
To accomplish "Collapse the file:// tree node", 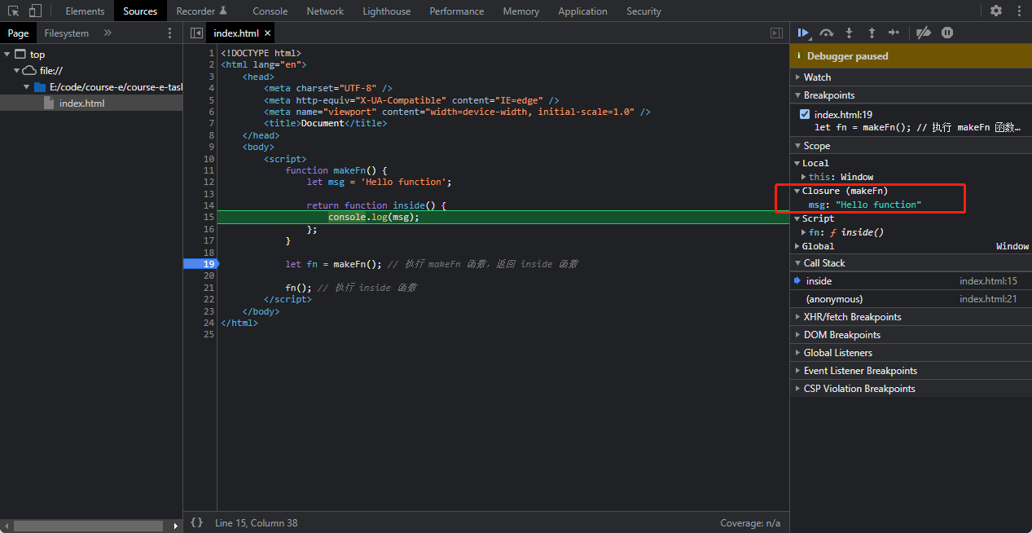I will click(x=16, y=71).
